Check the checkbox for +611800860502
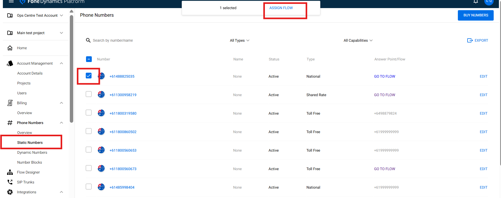501x198 pixels. [x=89, y=131]
